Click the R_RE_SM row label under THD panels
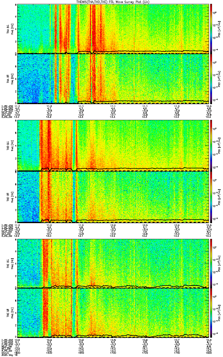 [x=6, y=236]
